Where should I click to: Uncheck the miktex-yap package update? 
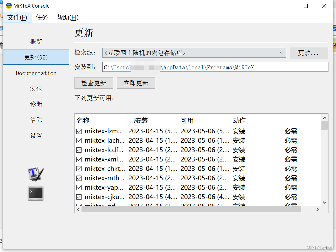(79, 187)
